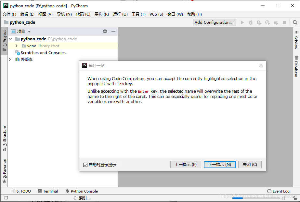Click Add Configuration... button
Viewport: 300px width, 202px height.
pos(215,22)
